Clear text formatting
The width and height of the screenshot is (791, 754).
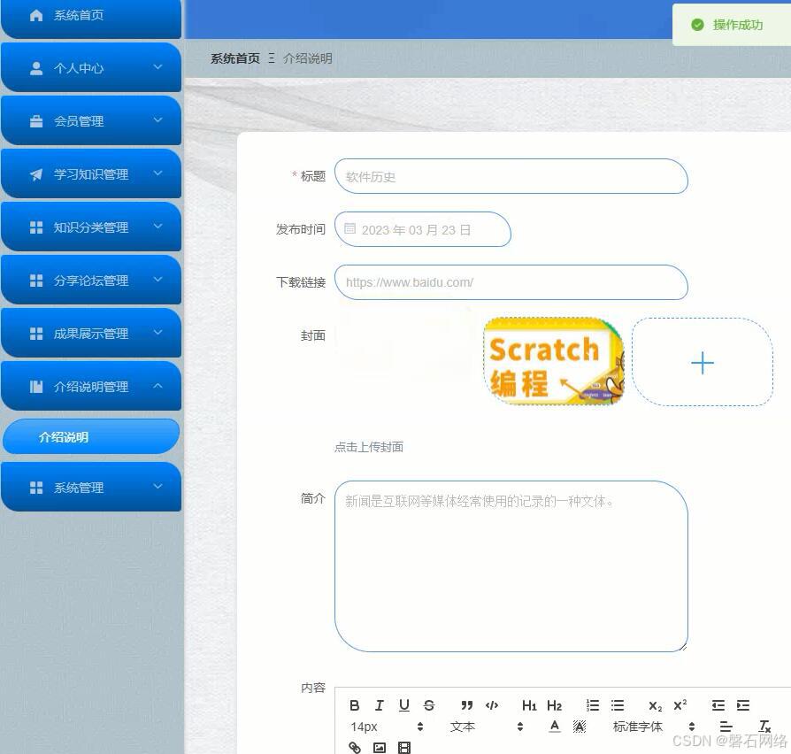(764, 727)
